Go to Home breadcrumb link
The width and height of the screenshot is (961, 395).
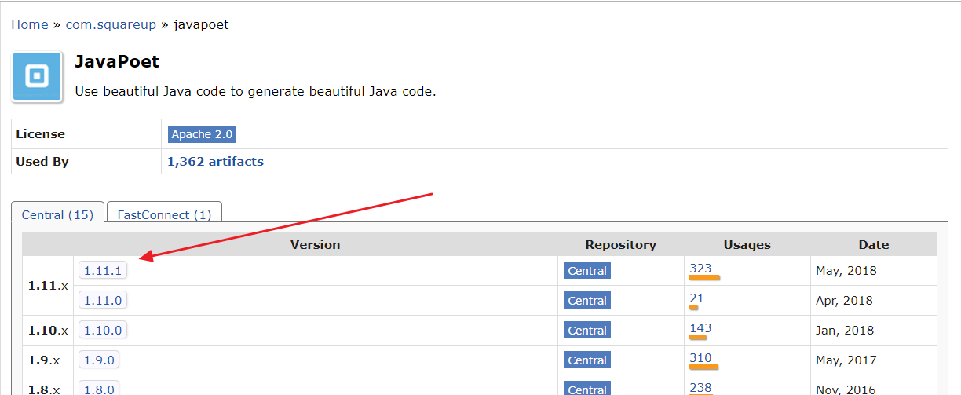(x=30, y=24)
